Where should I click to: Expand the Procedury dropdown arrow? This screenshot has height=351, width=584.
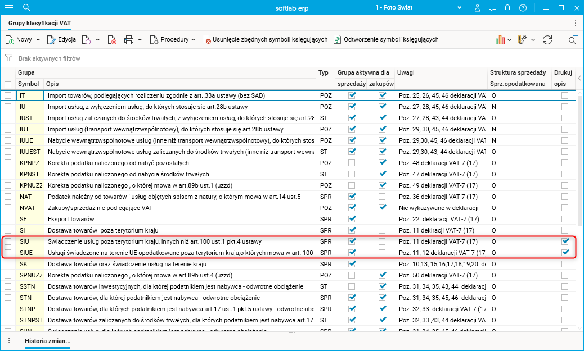coord(194,40)
